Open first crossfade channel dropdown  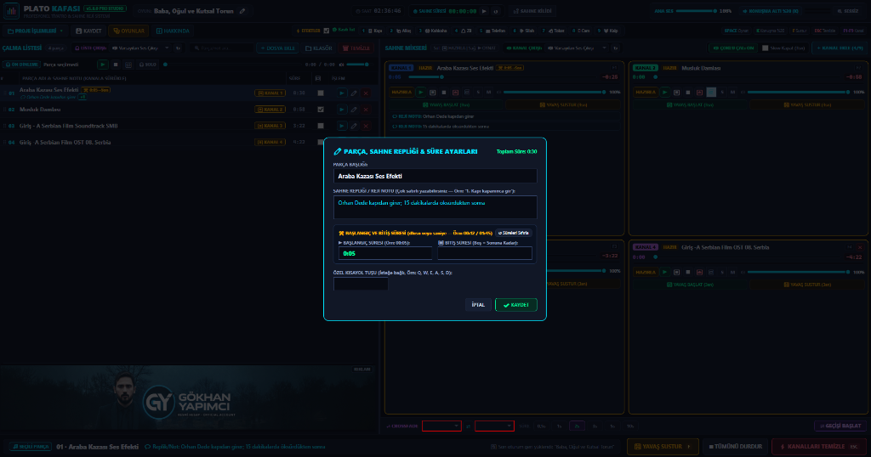pyautogui.click(x=441, y=426)
